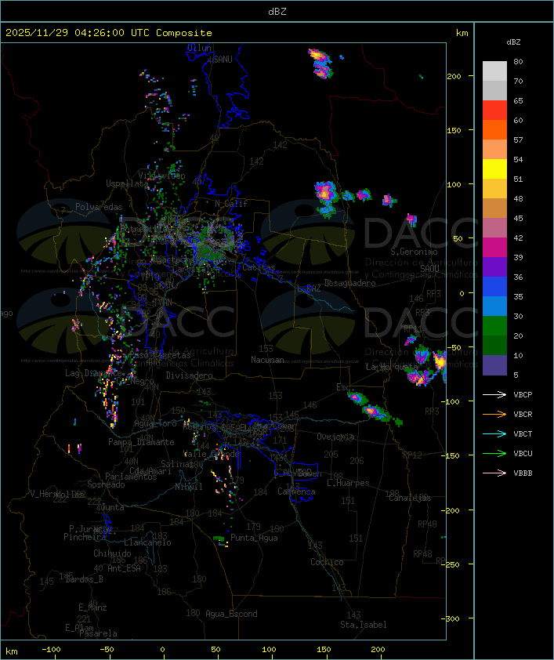The image size is (554, 660).
Task: Click the legend value 80
Action: 518,61
